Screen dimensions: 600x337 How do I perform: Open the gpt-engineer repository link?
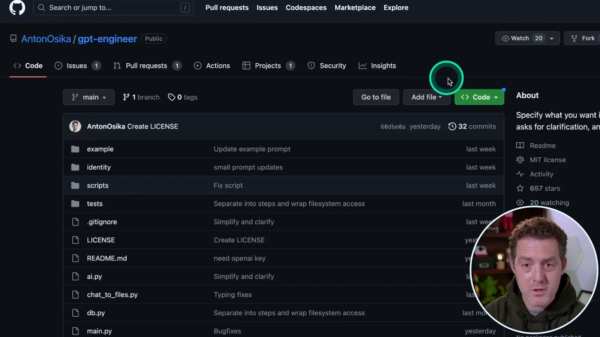click(107, 39)
